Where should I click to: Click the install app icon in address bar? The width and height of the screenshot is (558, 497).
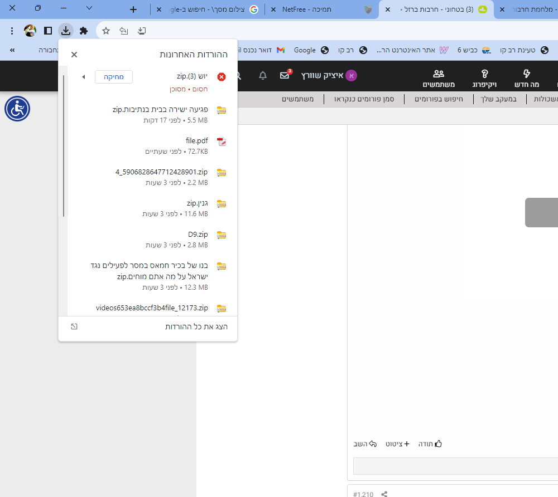(142, 31)
